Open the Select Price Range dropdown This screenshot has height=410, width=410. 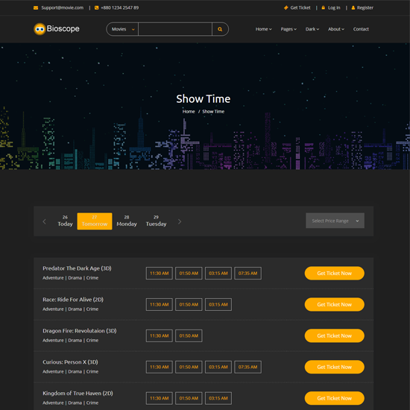coord(335,221)
